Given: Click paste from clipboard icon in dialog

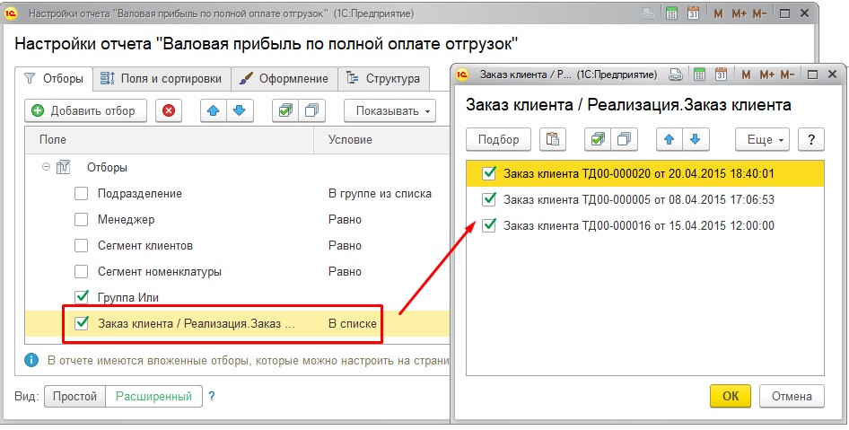Looking at the screenshot, I should (x=552, y=139).
